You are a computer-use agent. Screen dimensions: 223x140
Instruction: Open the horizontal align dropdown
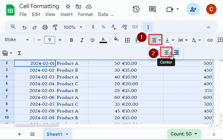(155, 40)
